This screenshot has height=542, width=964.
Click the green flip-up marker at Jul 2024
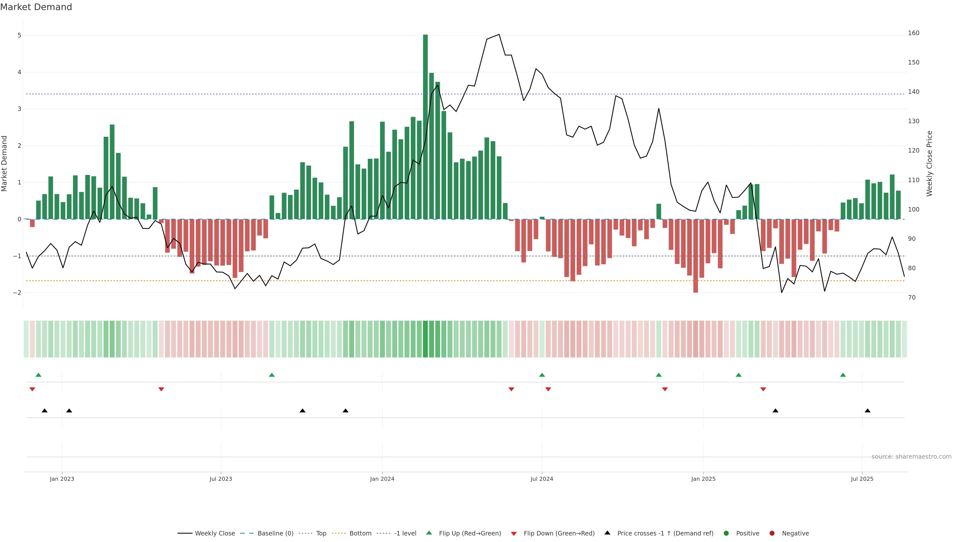point(542,375)
